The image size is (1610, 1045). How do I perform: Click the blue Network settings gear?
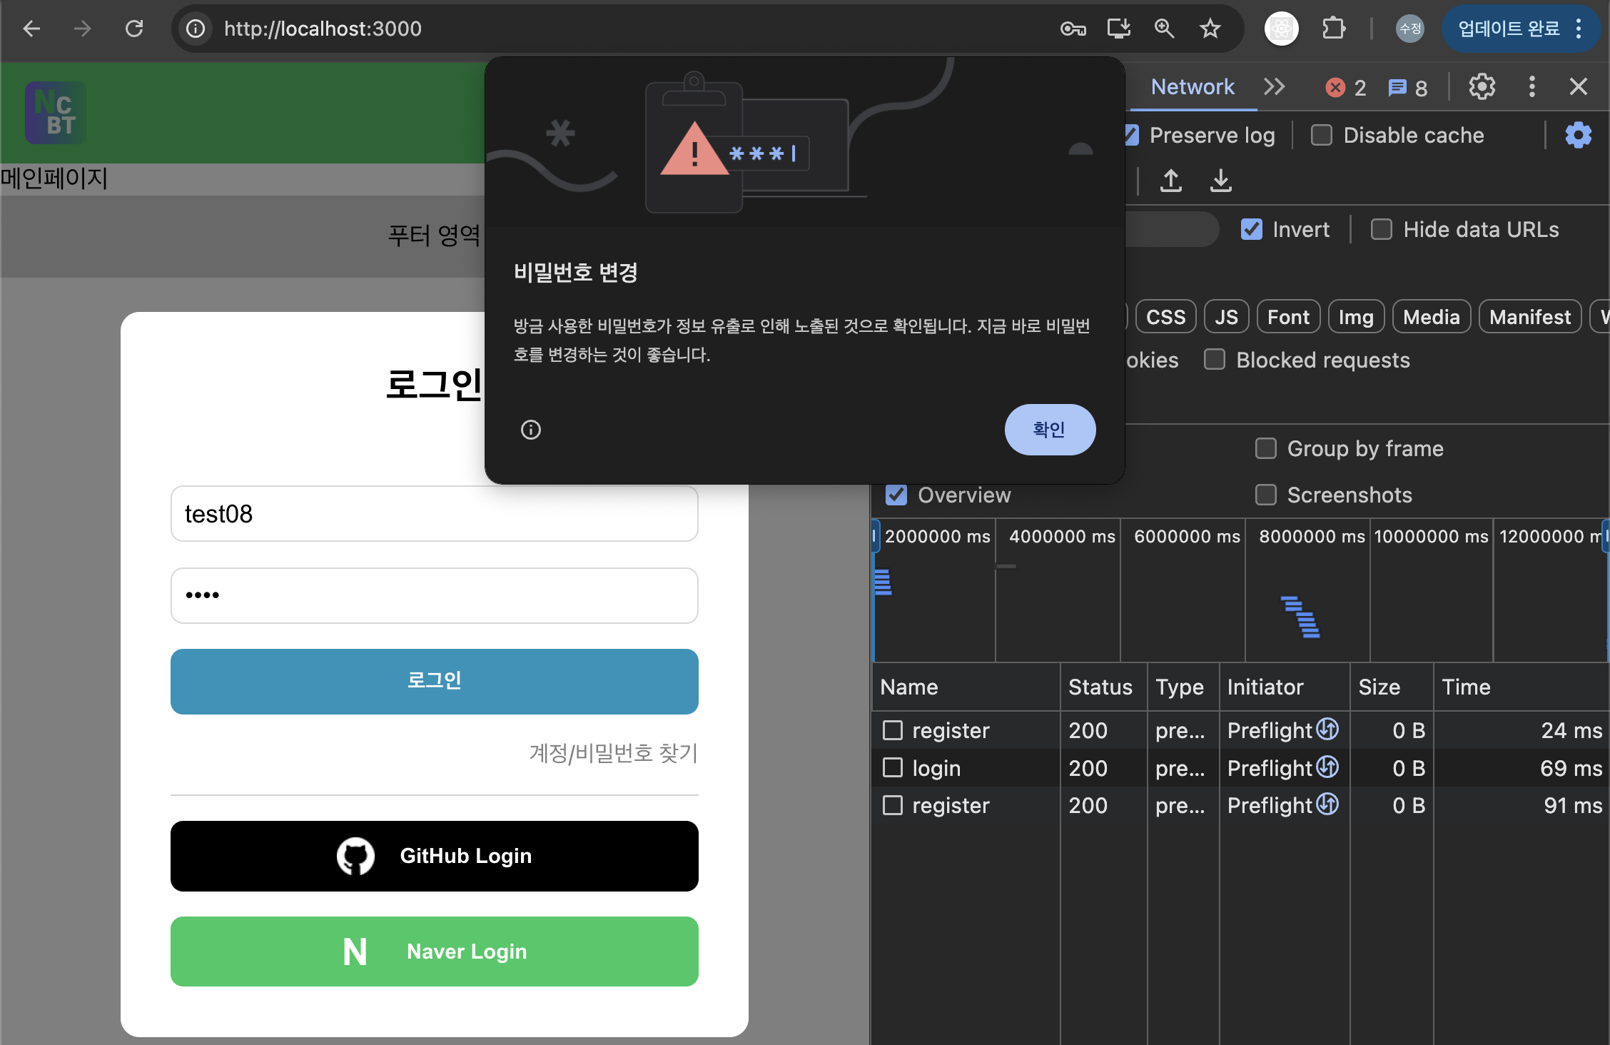click(1578, 135)
